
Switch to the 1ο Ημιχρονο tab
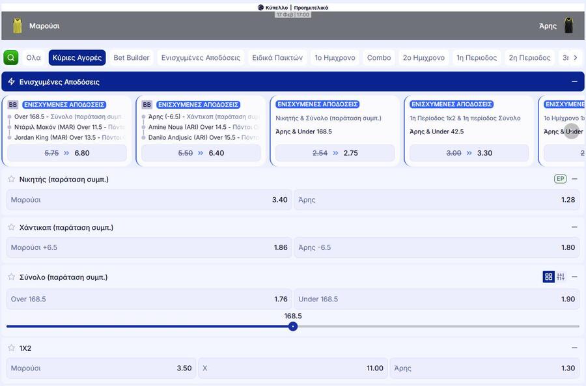click(x=335, y=57)
